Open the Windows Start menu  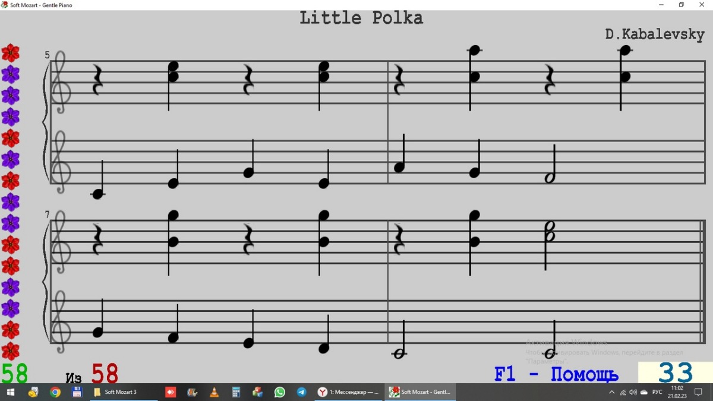click(x=11, y=392)
